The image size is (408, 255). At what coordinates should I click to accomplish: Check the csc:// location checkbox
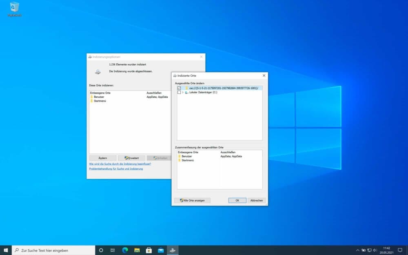pos(179,88)
